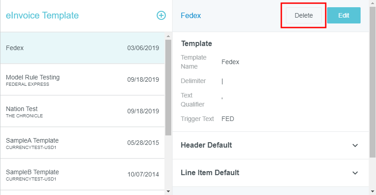Click the 09/18/2019 date for Nation Test
Viewport: 376px width, 195px height.
(x=143, y=111)
